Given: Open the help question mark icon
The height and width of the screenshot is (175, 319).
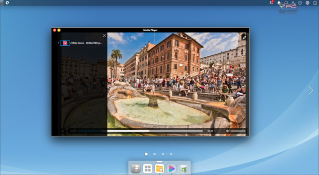Looking at the screenshot, I should click(x=300, y=3).
